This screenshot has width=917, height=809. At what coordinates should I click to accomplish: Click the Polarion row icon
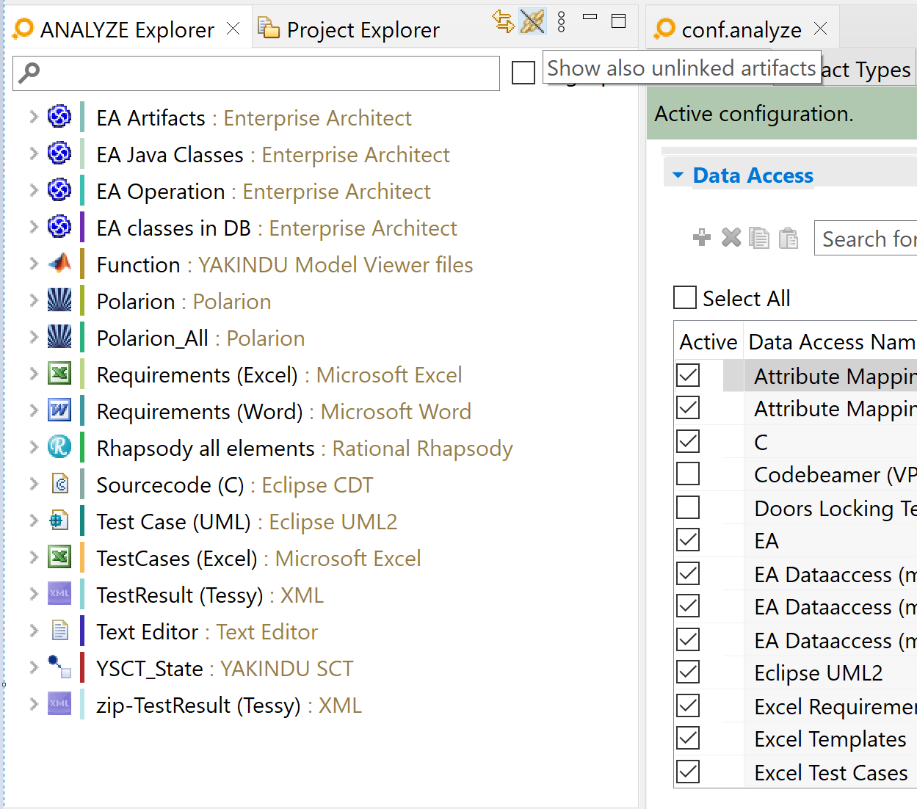pyautogui.click(x=59, y=300)
